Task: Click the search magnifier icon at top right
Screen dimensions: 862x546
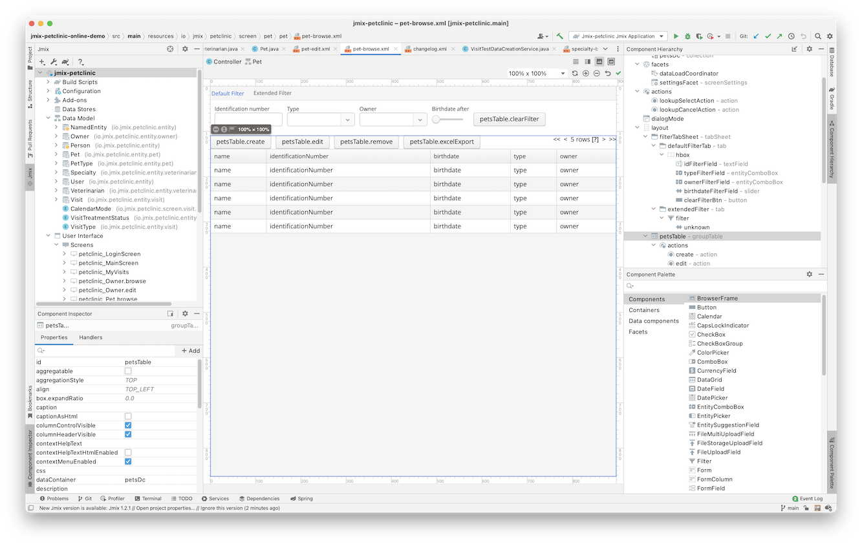Action: click(x=818, y=37)
